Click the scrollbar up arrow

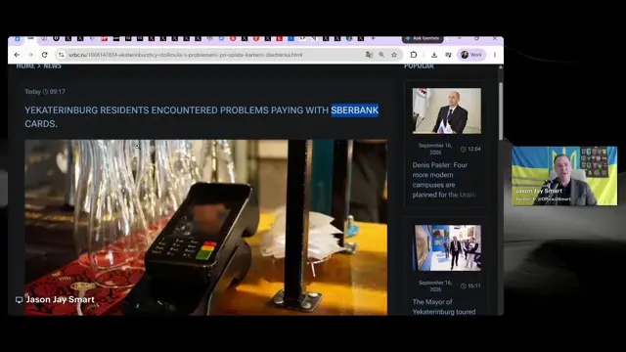[501, 67]
